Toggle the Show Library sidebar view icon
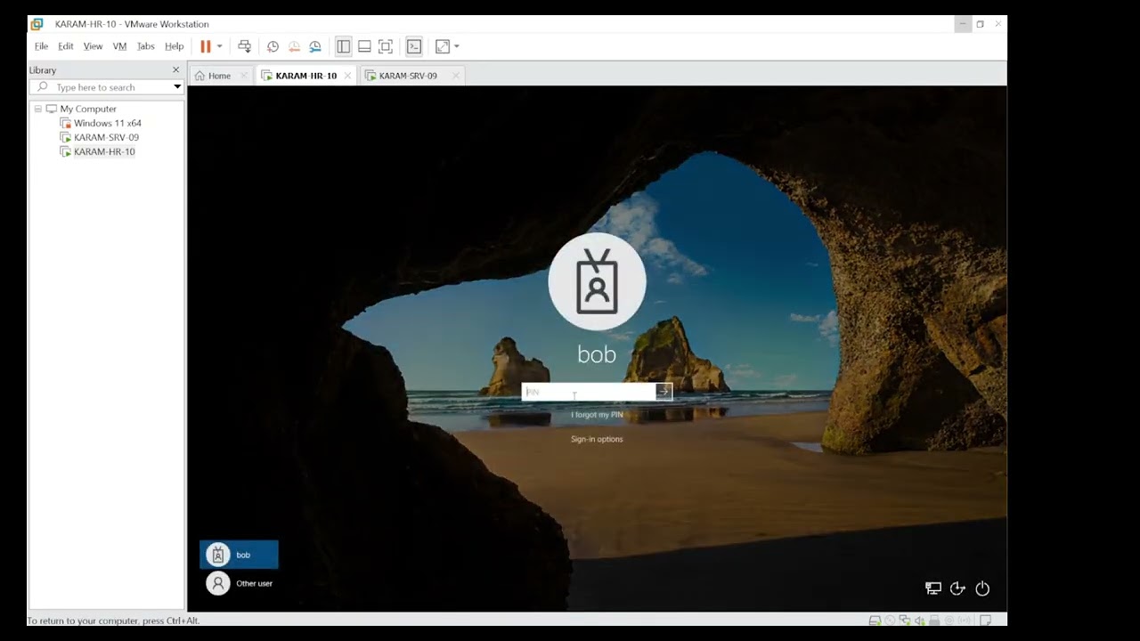Viewport: 1140px width, 641px height. coord(343,46)
